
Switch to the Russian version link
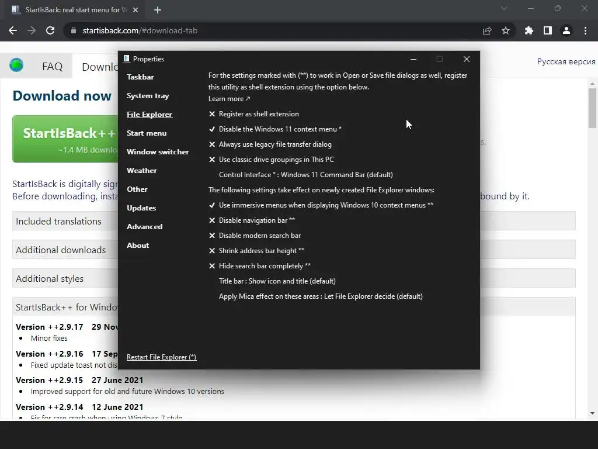click(566, 62)
